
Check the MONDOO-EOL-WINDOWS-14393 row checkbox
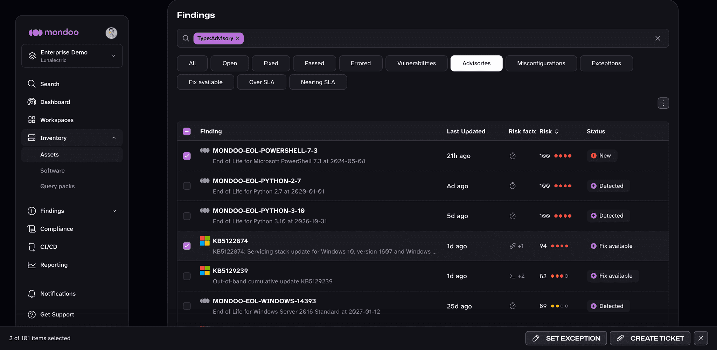187,306
